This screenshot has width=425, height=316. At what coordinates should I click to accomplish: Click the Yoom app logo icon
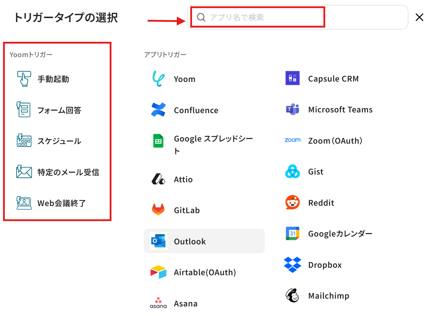(158, 79)
